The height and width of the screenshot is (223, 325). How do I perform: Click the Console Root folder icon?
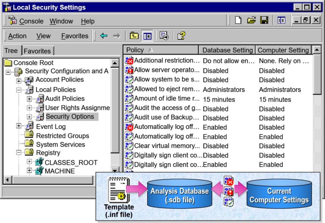(8, 63)
